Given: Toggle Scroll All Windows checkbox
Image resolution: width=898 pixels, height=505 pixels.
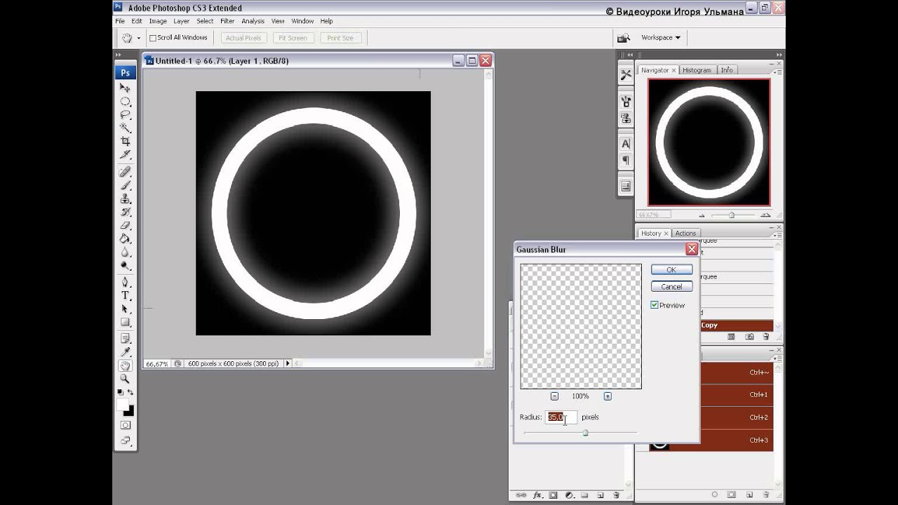Looking at the screenshot, I should click(x=153, y=38).
